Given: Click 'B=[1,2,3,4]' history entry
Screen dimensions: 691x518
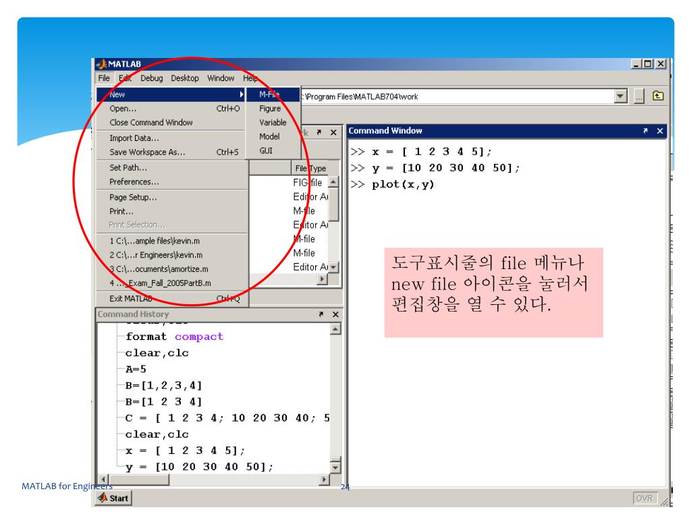Looking at the screenshot, I should point(163,385).
